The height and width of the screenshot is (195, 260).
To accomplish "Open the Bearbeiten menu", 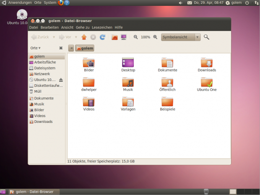I will (49, 27).
